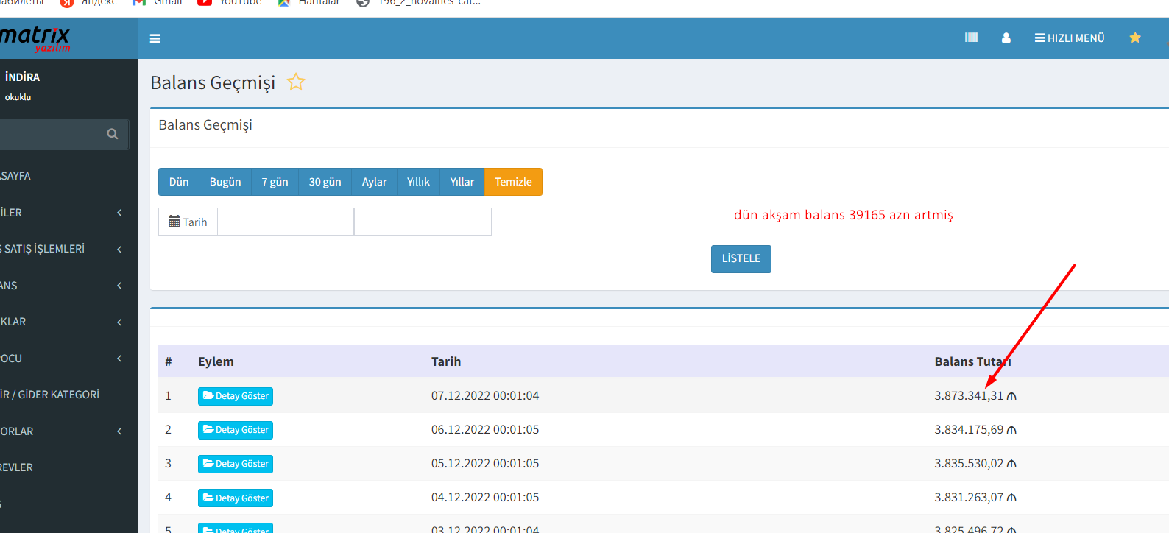Select the GİDER KATEGORİ sidebar item
1169x533 pixels.
[52, 395]
